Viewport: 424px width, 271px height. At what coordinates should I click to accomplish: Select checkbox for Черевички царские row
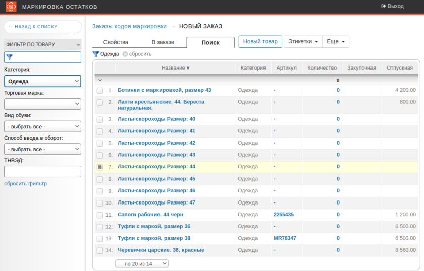(100, 250)
